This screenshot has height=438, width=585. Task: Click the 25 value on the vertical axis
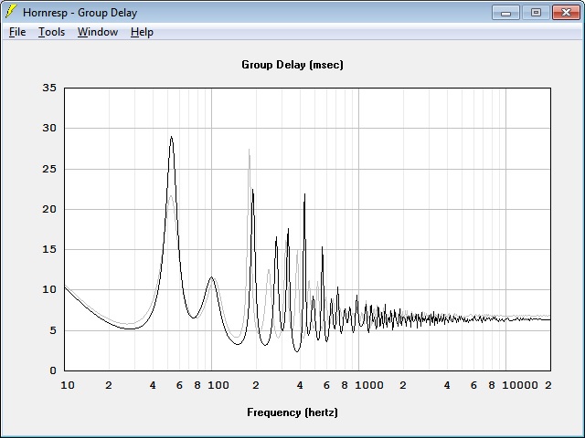49,169
